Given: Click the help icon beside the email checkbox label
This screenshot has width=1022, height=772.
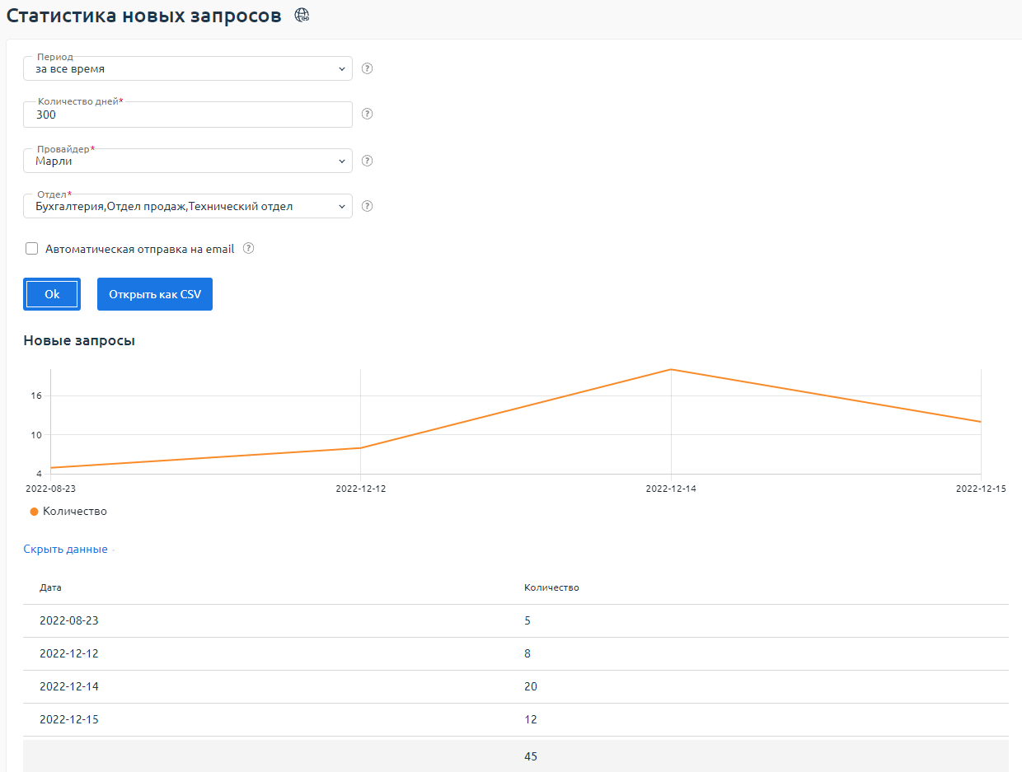Looking at the screenshot, I should (248, 248).
